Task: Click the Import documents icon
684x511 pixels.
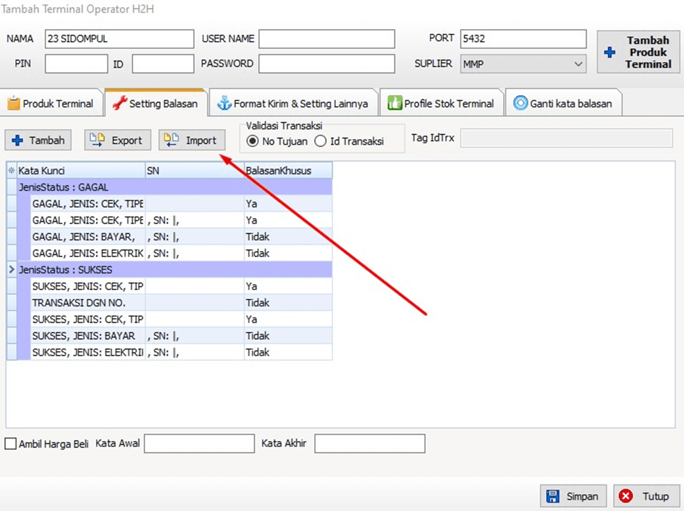Action: pos(171,141)
